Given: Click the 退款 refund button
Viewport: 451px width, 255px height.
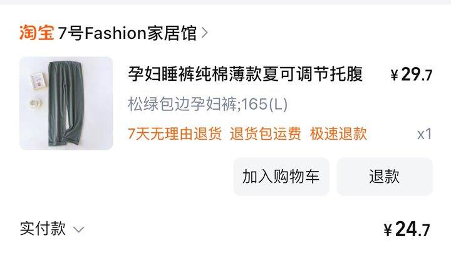Looking at the screenshot, I should click(x=385, y=177).
